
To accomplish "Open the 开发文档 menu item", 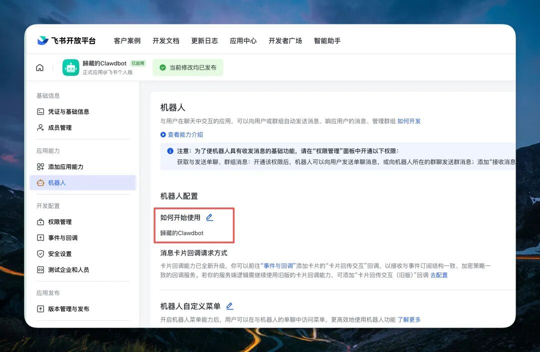I will pyautogui.click(x=165, y=41).
